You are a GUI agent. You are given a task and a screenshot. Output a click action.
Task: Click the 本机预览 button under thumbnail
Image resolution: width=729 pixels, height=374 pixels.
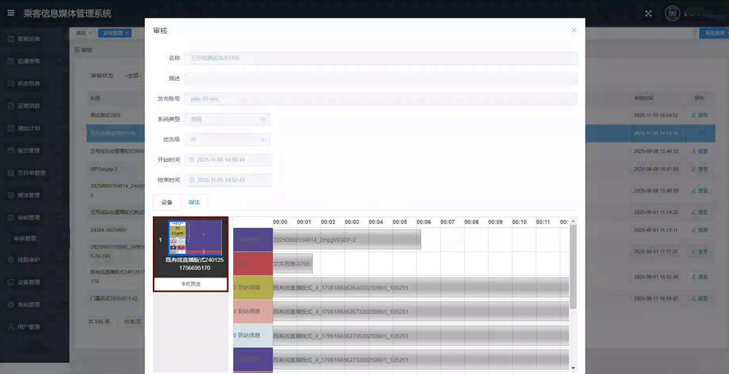click(x=191, y=284)
